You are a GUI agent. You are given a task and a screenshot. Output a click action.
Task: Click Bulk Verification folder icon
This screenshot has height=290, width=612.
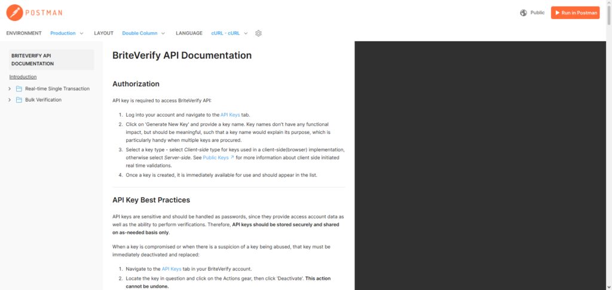[19, 100]
